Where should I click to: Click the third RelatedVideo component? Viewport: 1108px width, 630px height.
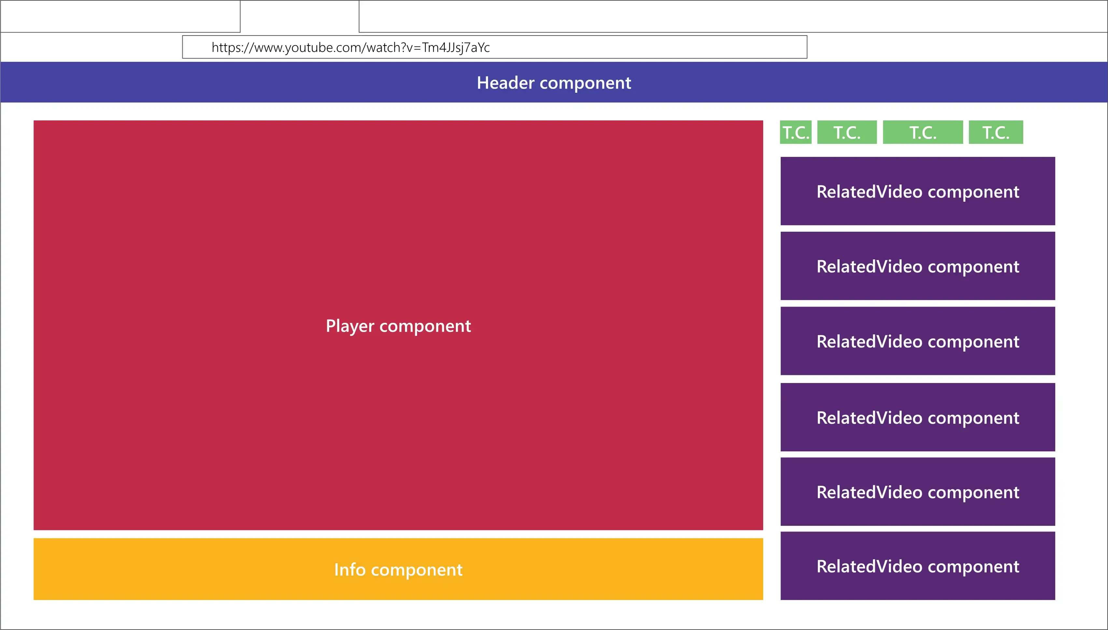(x=918, y=341)
